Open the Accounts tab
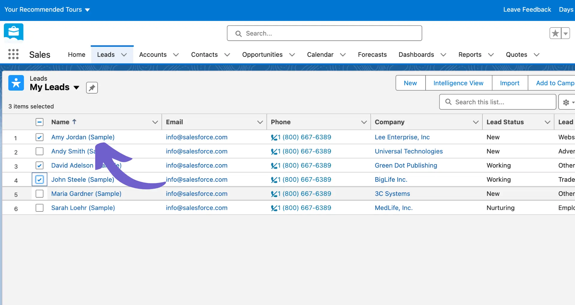Viewport: 575px width, 305px height. pos(153,54)
